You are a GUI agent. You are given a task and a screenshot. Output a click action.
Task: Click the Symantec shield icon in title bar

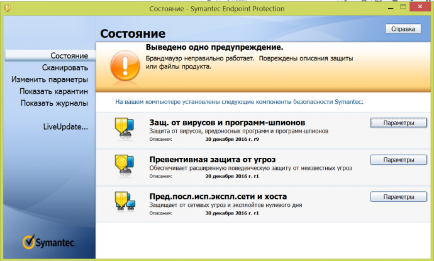coord(8,8)
